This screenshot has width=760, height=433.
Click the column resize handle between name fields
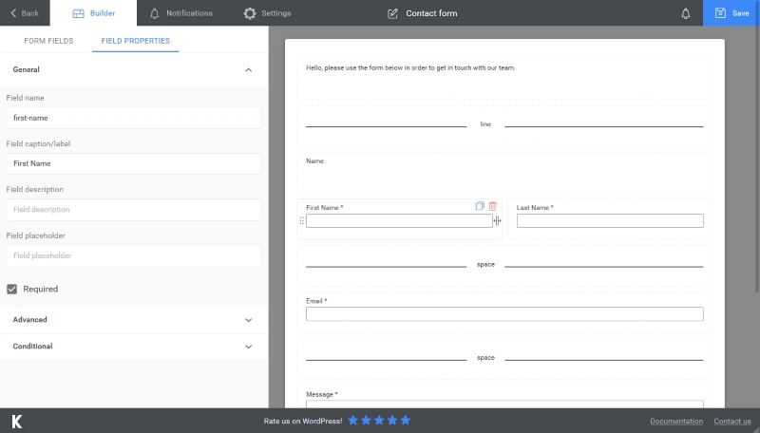tap(498, 220)
